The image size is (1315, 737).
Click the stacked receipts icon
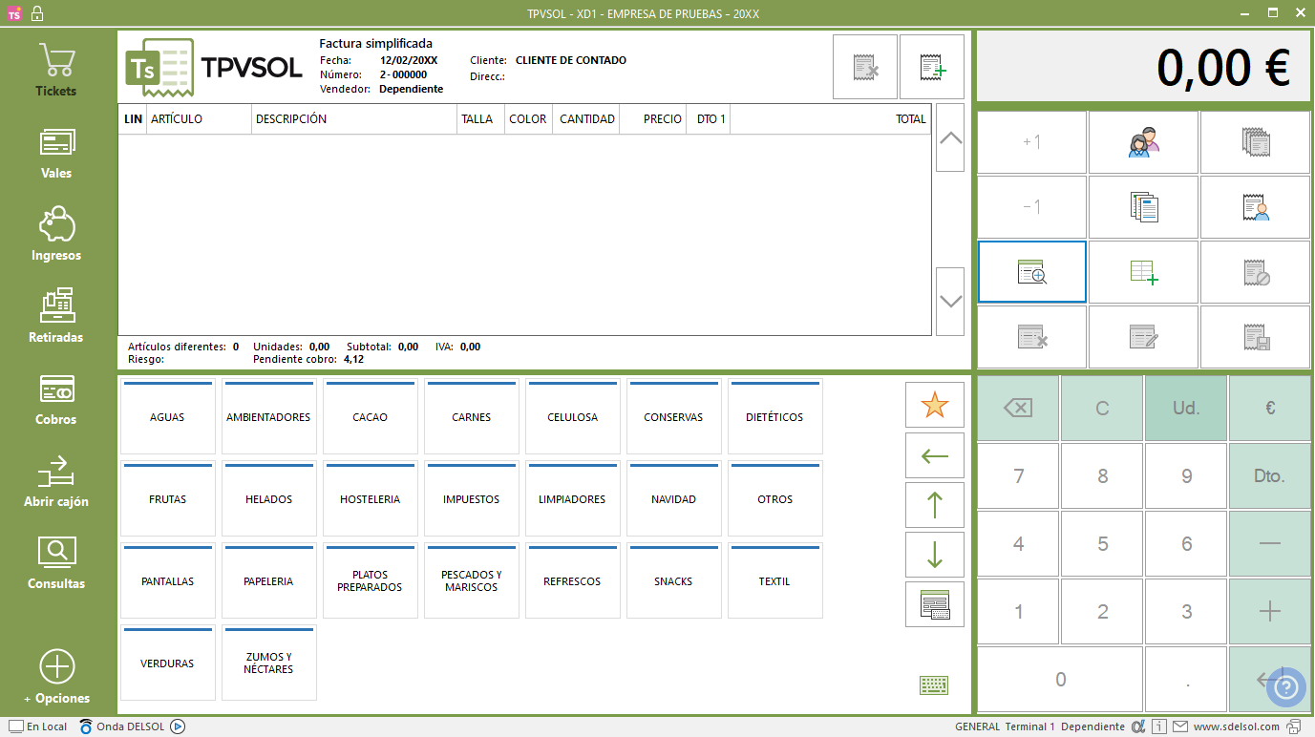pyautogui.click(x=1255, y=142)
